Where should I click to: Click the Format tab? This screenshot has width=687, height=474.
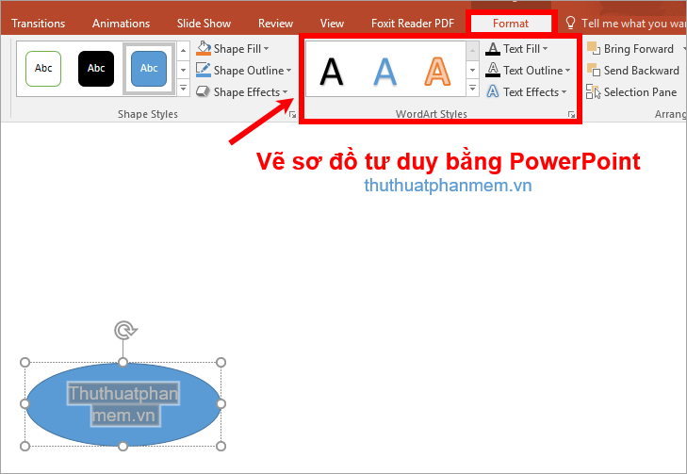[511, 24]
